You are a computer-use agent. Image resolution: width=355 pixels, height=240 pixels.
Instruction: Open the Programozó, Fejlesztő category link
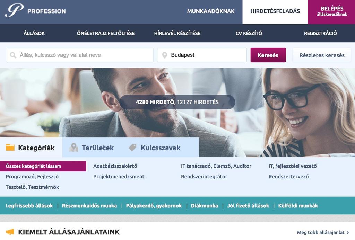(x=32, y=177)
